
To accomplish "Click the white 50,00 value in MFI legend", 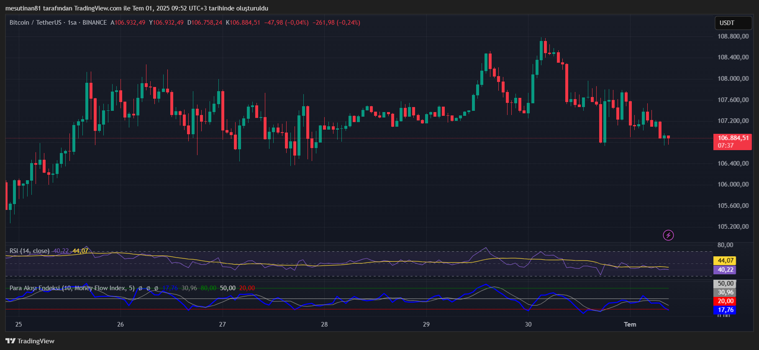I will (228, 288).
